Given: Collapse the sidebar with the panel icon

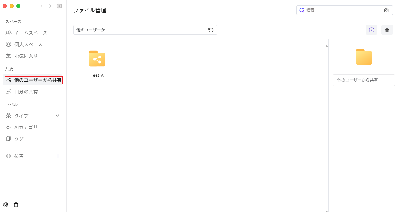Looking at the screenshot, I should [x=59, y=6].
